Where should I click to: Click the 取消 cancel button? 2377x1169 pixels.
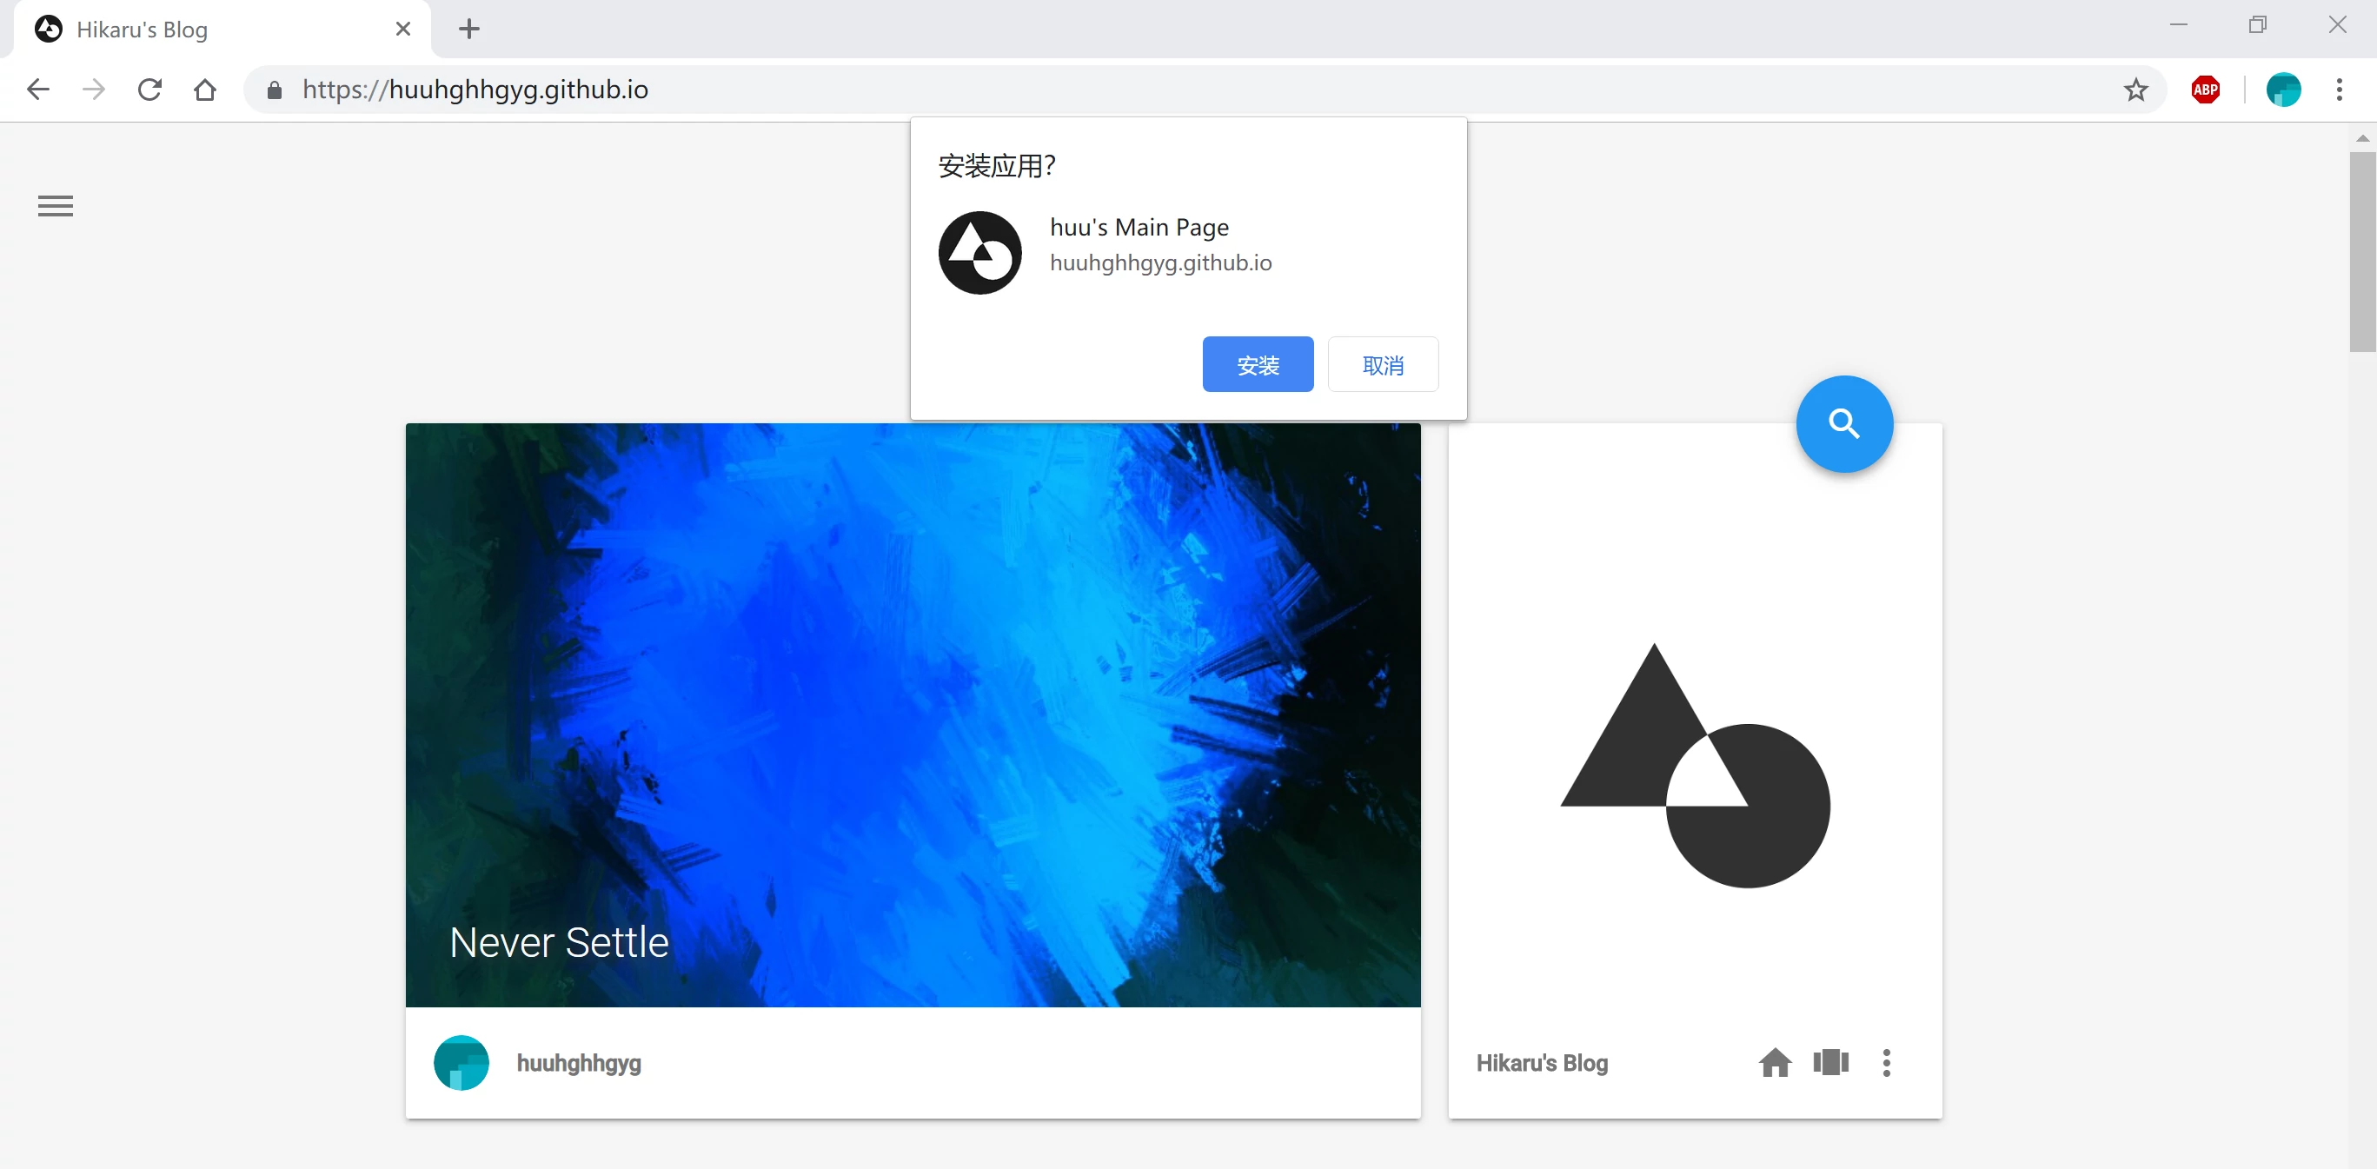[1382, 364]
